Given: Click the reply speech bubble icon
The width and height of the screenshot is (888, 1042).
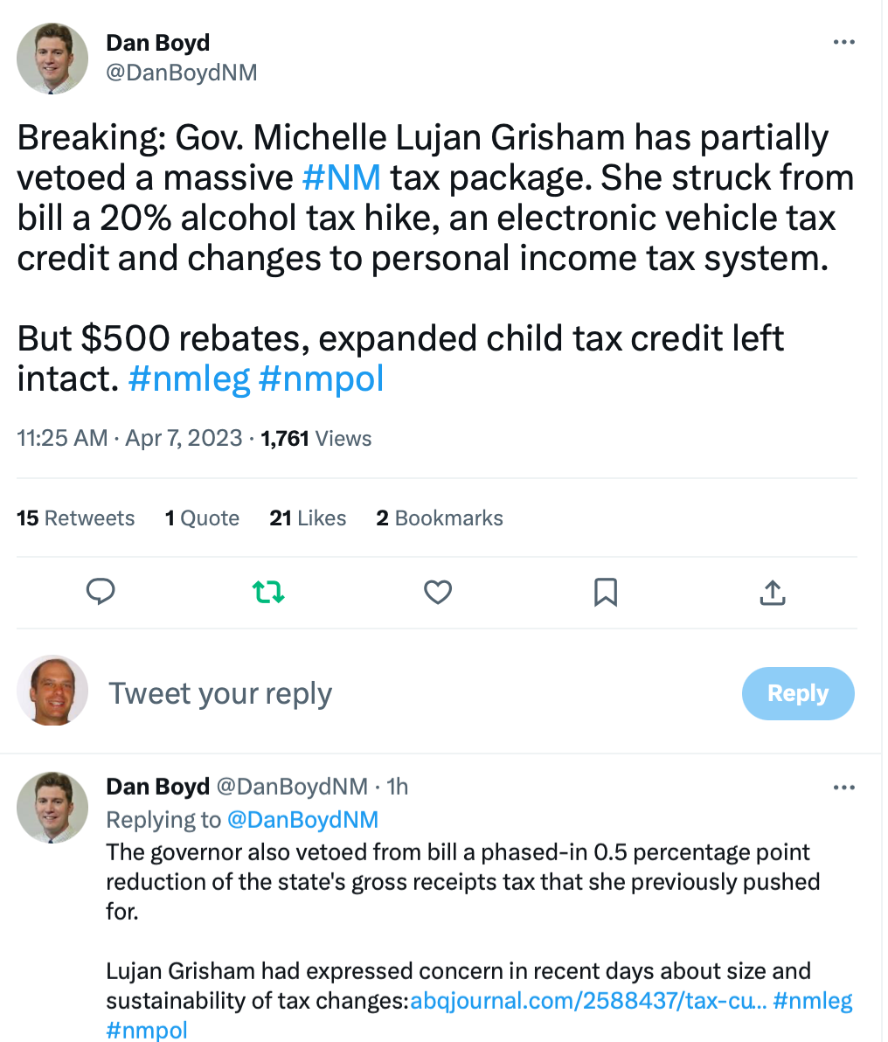Looking at the screenshot, I should coord(101,593).
